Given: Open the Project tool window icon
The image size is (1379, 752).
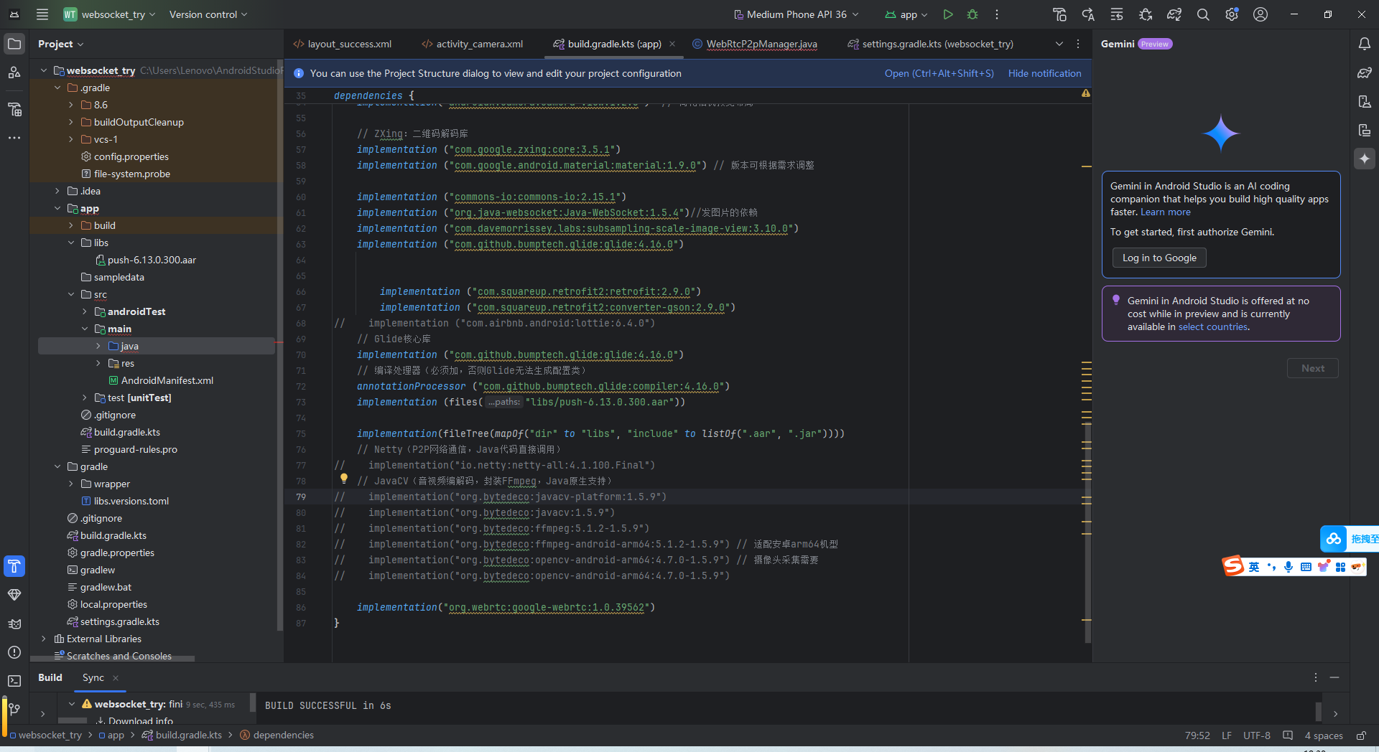Looking at the screenshot, I should [14, 44].
